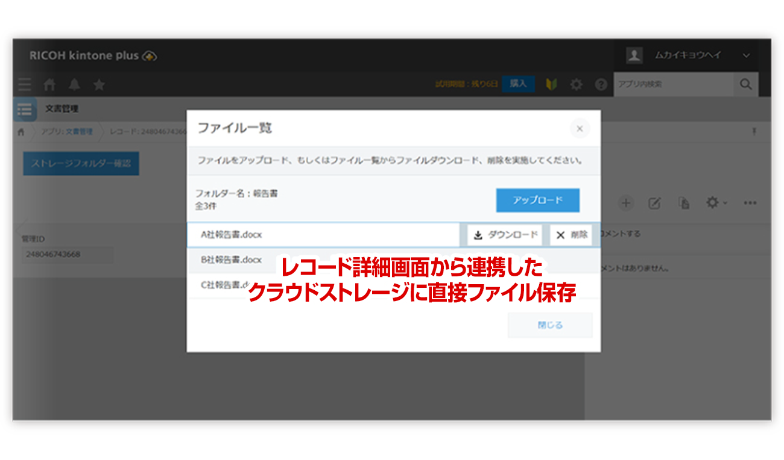
Task: Open help via the question mark icon
Action: click(601, 84)
